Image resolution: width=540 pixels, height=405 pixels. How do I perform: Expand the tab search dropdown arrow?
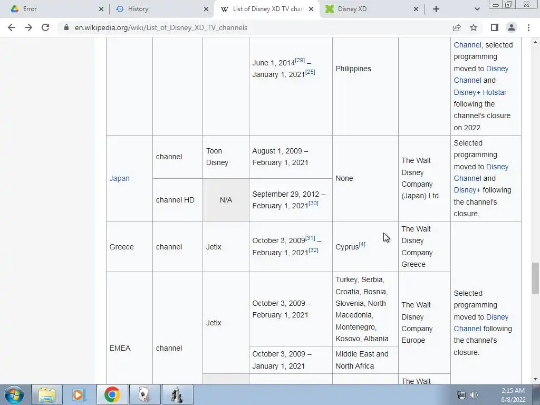coord(477,9)
